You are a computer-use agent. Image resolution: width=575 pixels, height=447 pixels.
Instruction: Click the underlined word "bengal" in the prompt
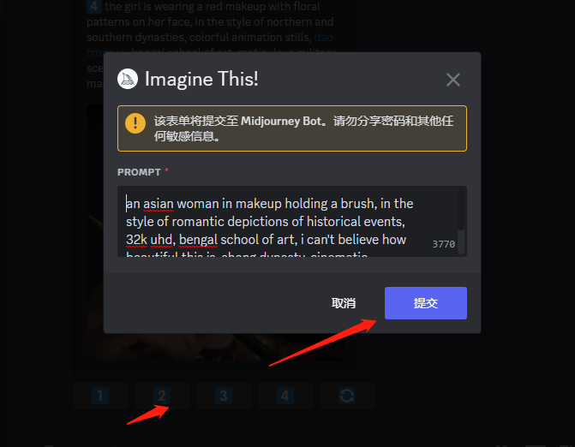tap(198, 240)
